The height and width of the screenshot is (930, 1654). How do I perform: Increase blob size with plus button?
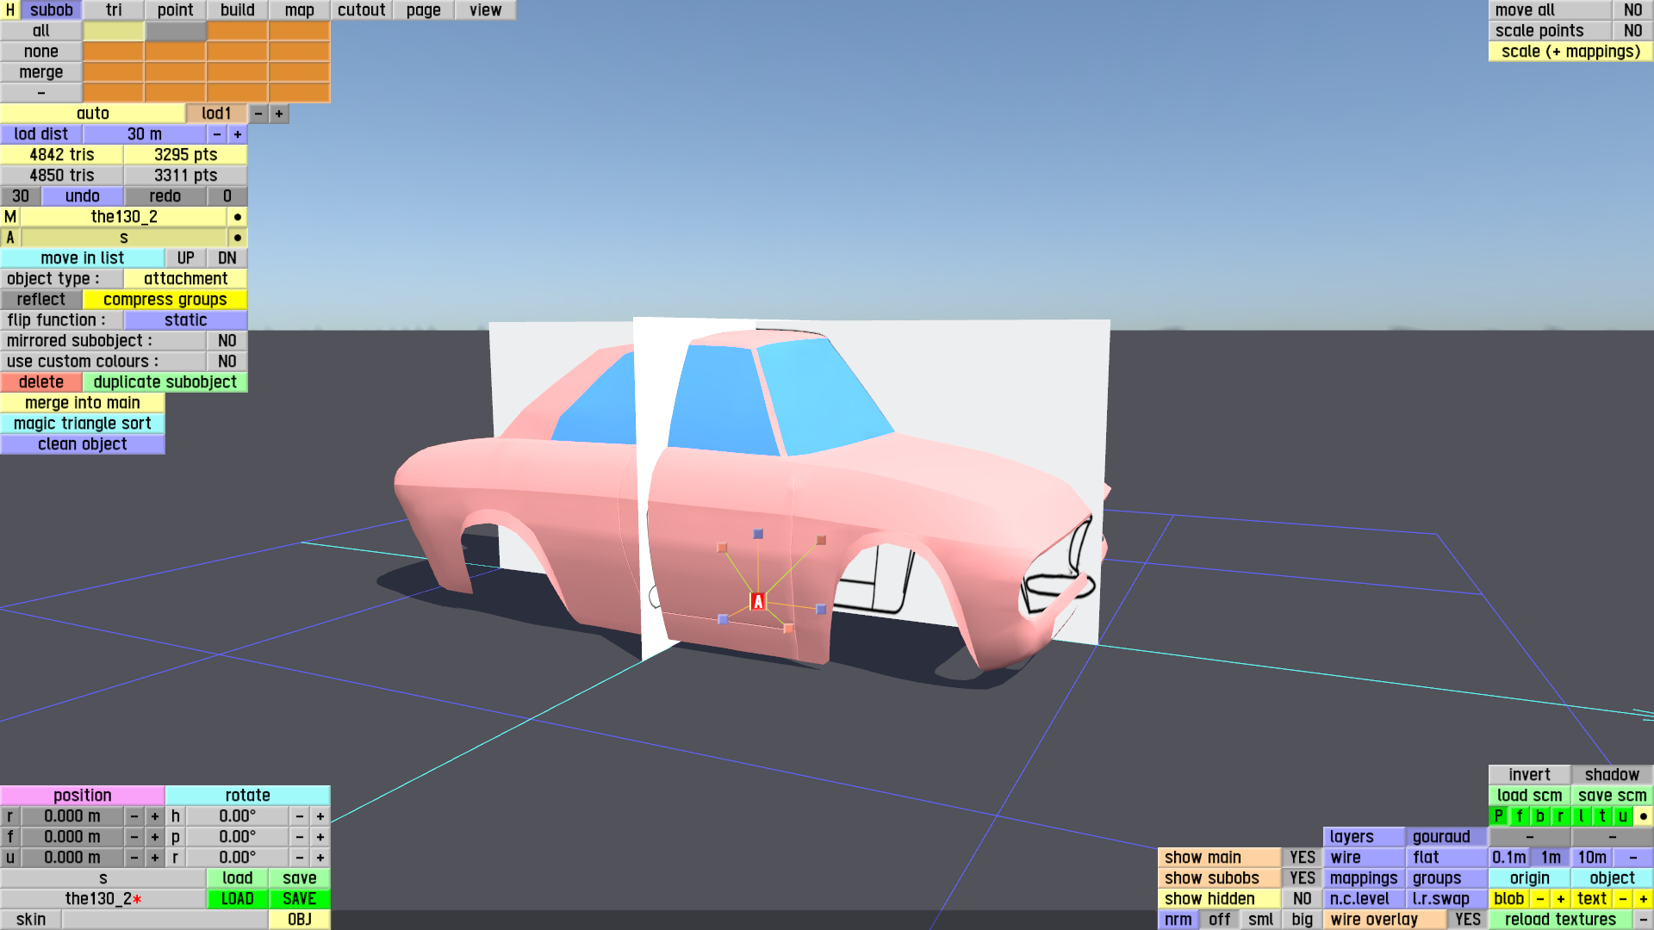pyautogui.click(x=1560, y=899)
